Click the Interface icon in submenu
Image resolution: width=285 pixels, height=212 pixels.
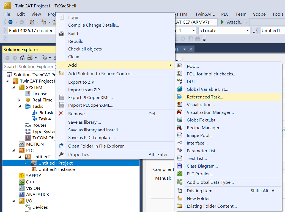click(x=180, y=143)
